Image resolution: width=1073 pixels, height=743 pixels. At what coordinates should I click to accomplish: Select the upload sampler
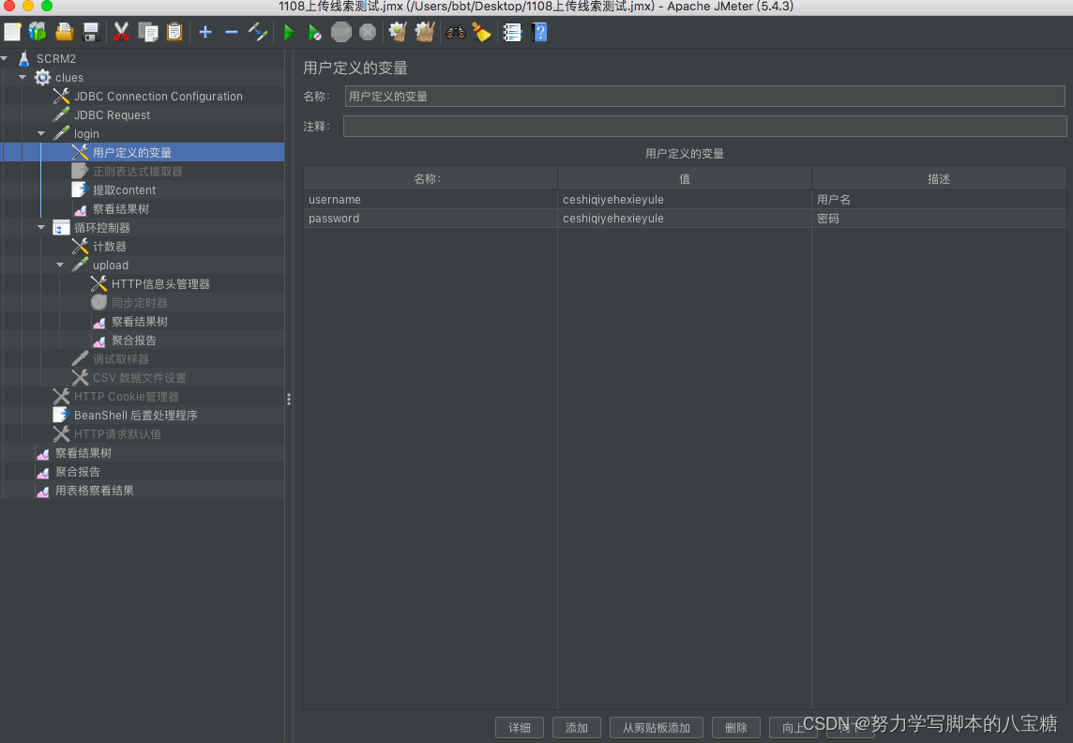click(x=110, y=265)
